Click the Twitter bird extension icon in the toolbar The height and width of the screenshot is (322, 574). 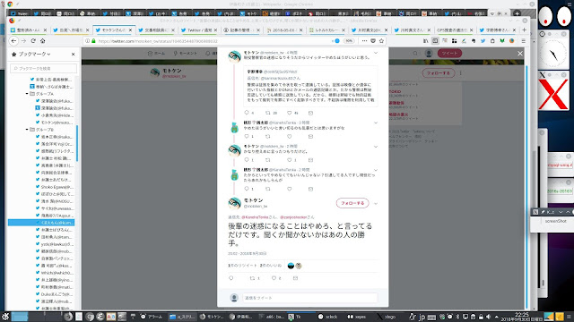(483, 41)
